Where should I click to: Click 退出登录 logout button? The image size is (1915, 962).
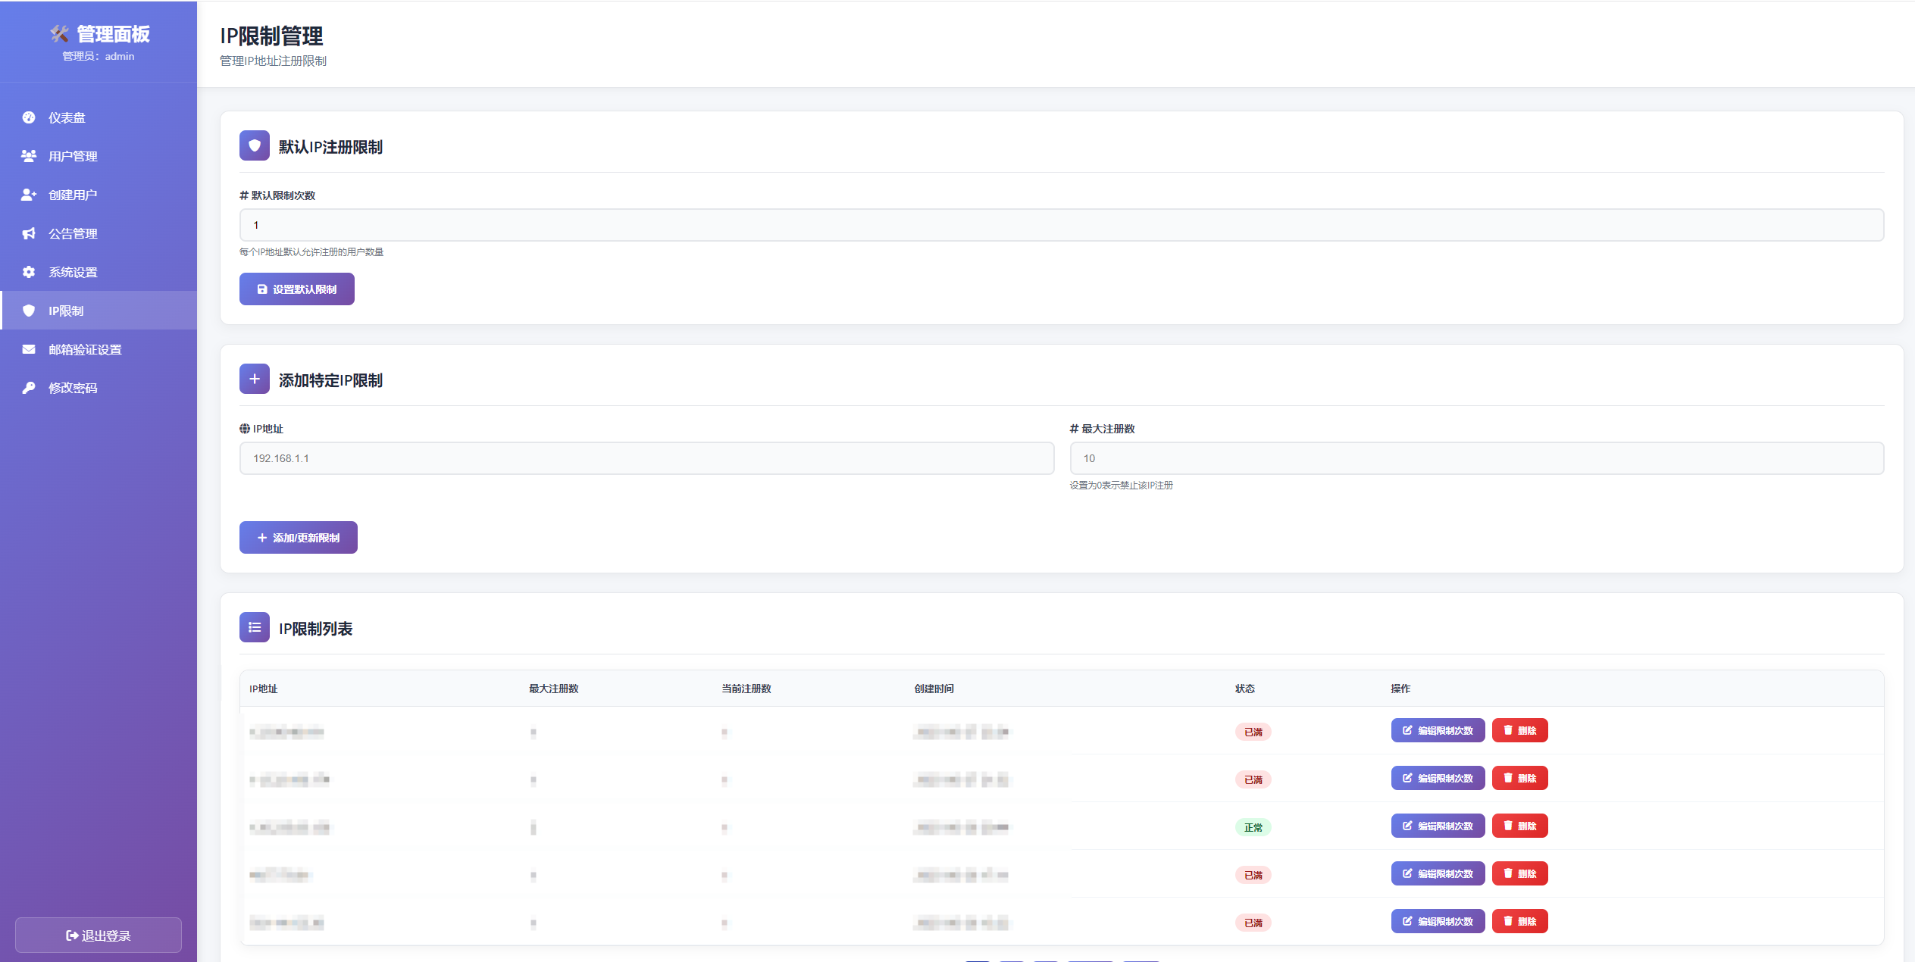click(x=99, y=935)
